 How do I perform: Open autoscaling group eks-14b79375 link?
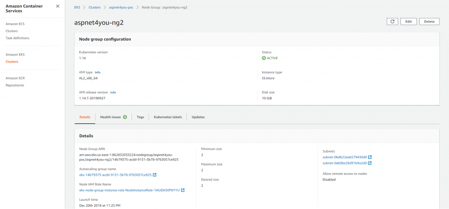[115, 175]
